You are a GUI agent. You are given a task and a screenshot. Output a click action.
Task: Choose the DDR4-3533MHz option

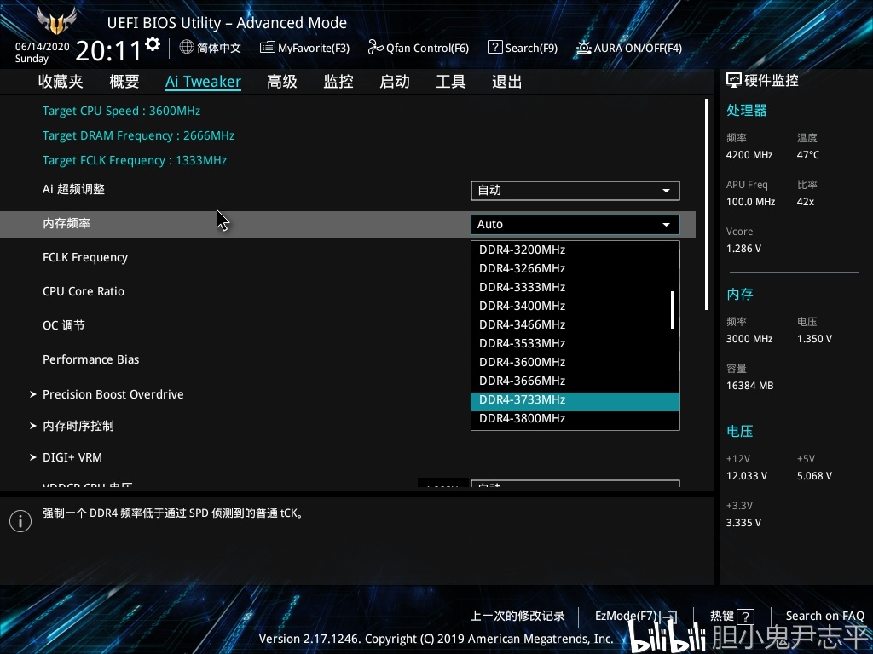coord(575,344)
